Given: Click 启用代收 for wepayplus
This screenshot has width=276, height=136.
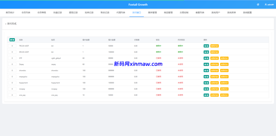Looking at the screenshot, I should coord(215,77).
